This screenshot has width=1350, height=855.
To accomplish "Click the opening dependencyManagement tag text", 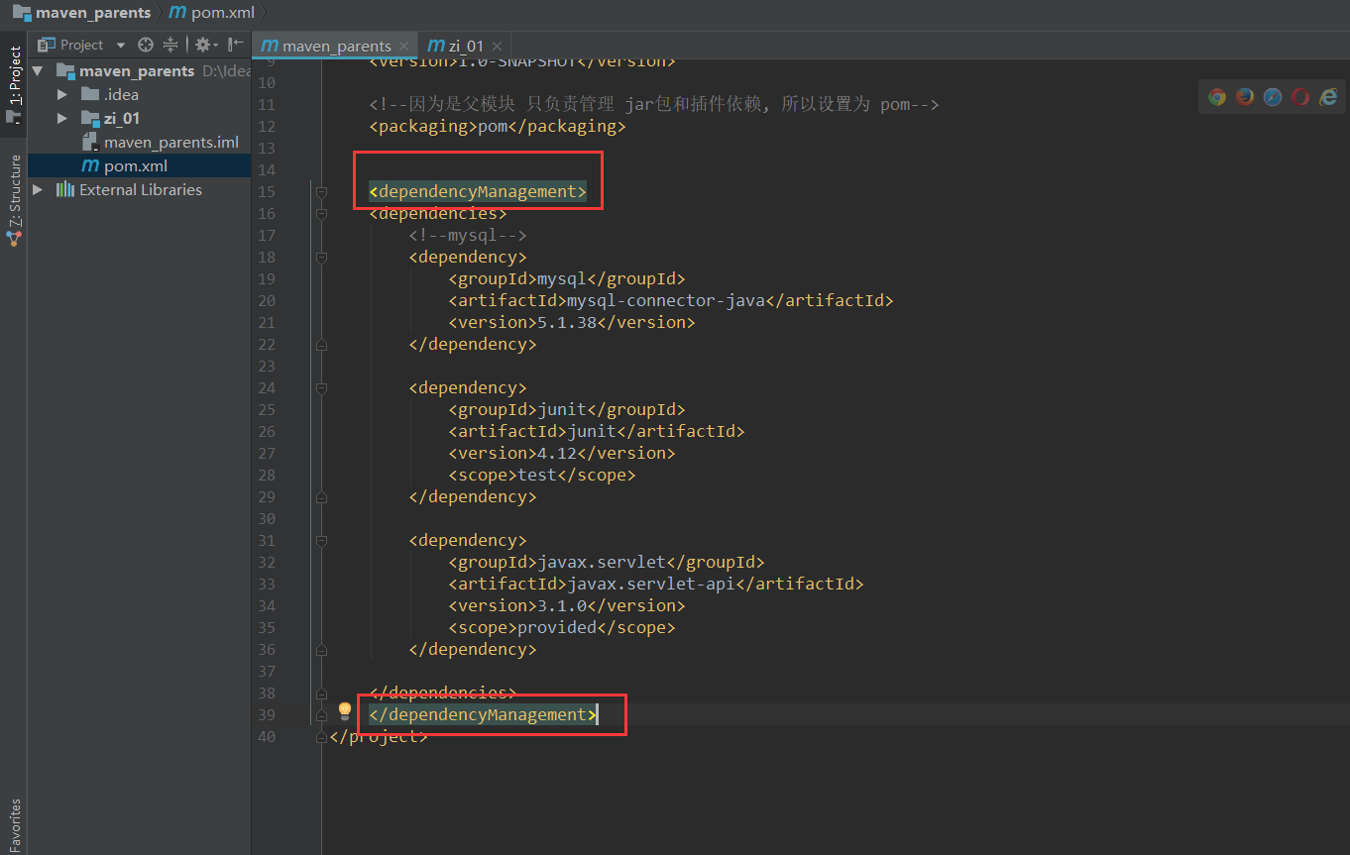I will [478, 192].
